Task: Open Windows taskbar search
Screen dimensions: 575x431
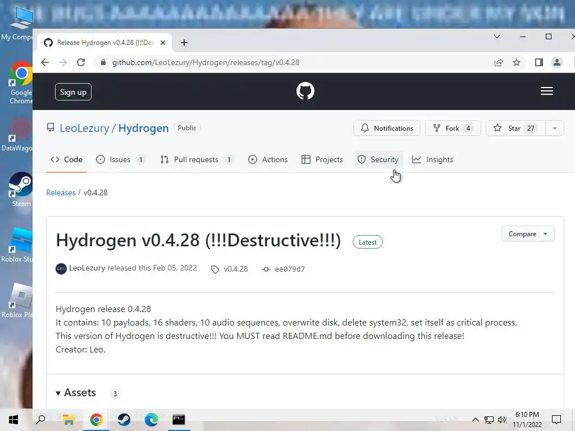Action: click(x=40, y=420)
